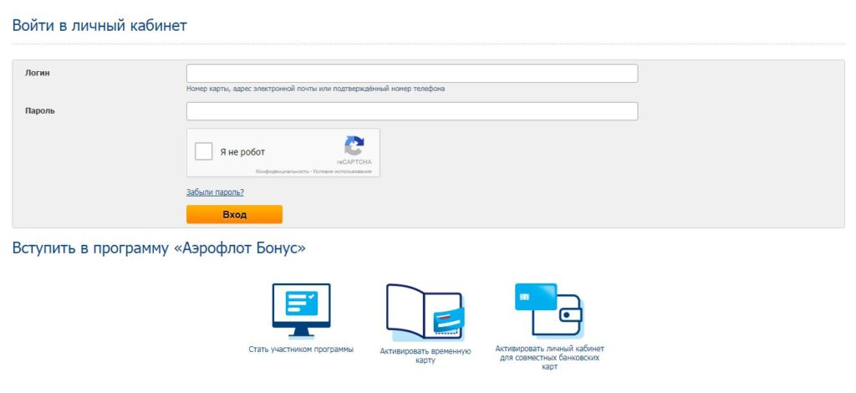Click the monitor icon for joining the program

pyautogui.click(x=301, y=310)
